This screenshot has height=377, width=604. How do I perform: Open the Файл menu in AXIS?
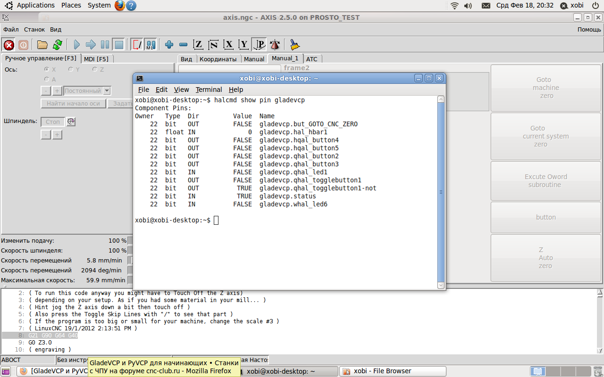[x=11, y=29]
